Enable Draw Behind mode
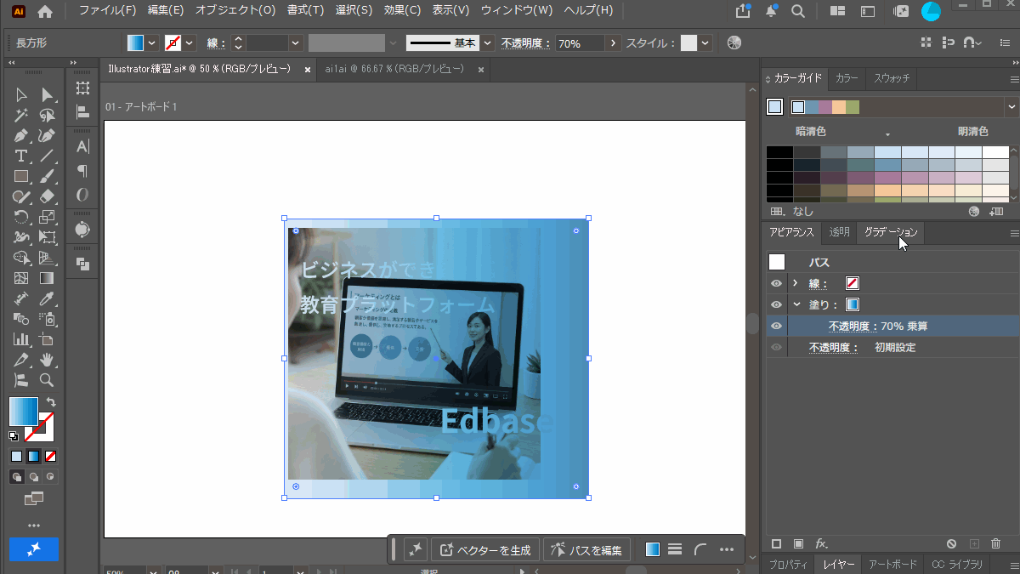Image resolution: width=1020 pixels, height=574 pixels. tap(34, 477)
